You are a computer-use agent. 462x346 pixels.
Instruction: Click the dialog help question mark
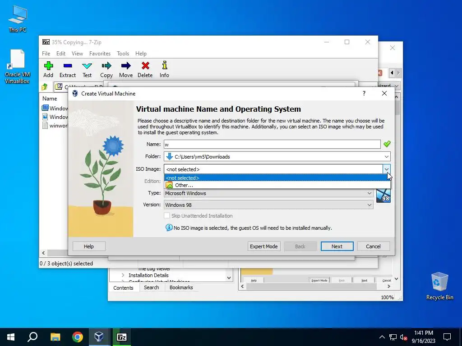coord(364,93)
